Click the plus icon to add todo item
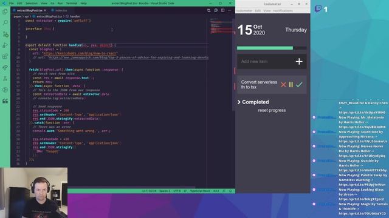 (x=299, y=61)
